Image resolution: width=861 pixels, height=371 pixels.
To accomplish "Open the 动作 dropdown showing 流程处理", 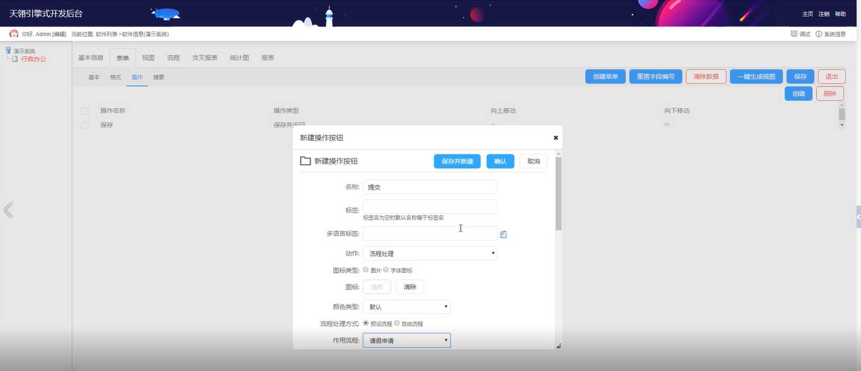I will [x=430, y=254].
